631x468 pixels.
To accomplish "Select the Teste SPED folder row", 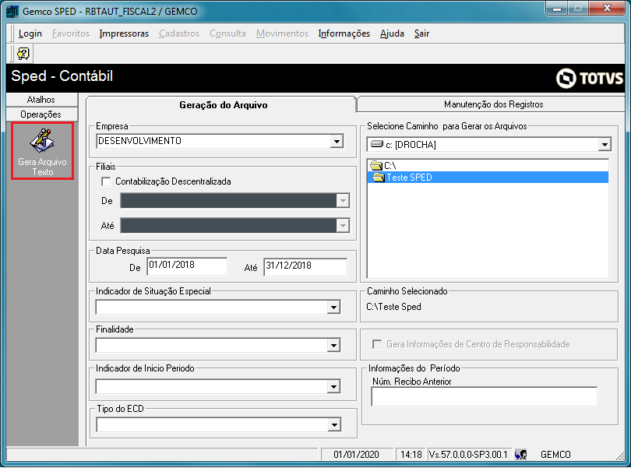I will coord(488,178).
